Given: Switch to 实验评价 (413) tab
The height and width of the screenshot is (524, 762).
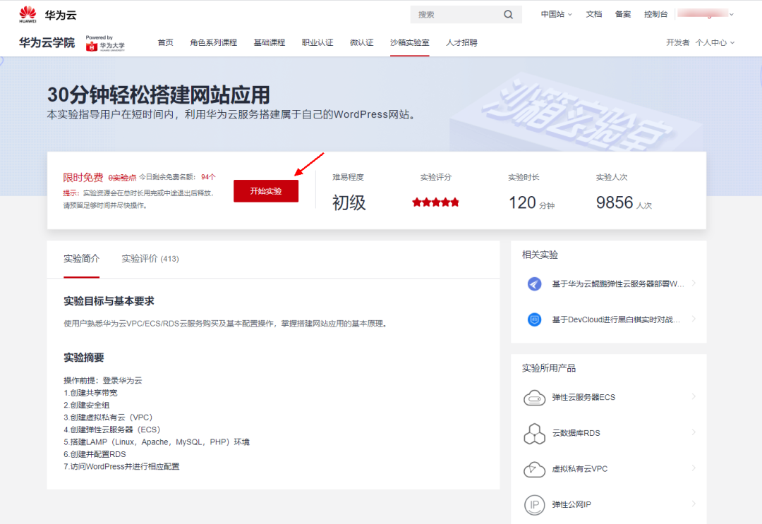Looking at the screenshot, I should pos(150,259).
